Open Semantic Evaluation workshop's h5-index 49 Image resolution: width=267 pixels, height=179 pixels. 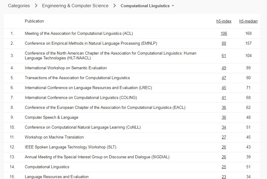coord(224,68)
